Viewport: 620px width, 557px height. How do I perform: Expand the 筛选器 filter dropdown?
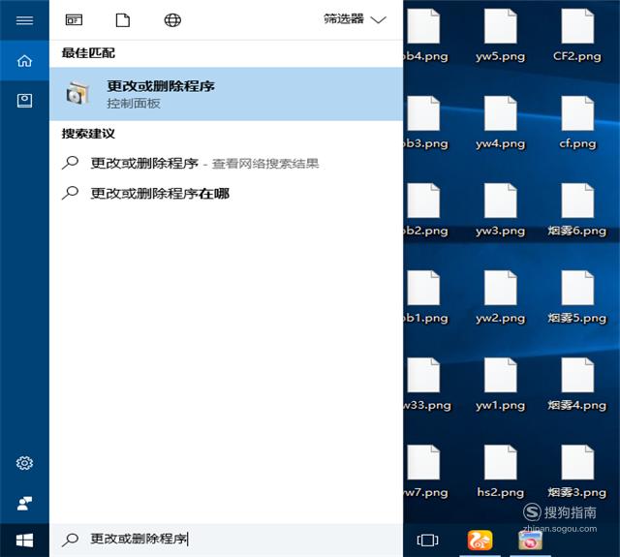[355, 19]
